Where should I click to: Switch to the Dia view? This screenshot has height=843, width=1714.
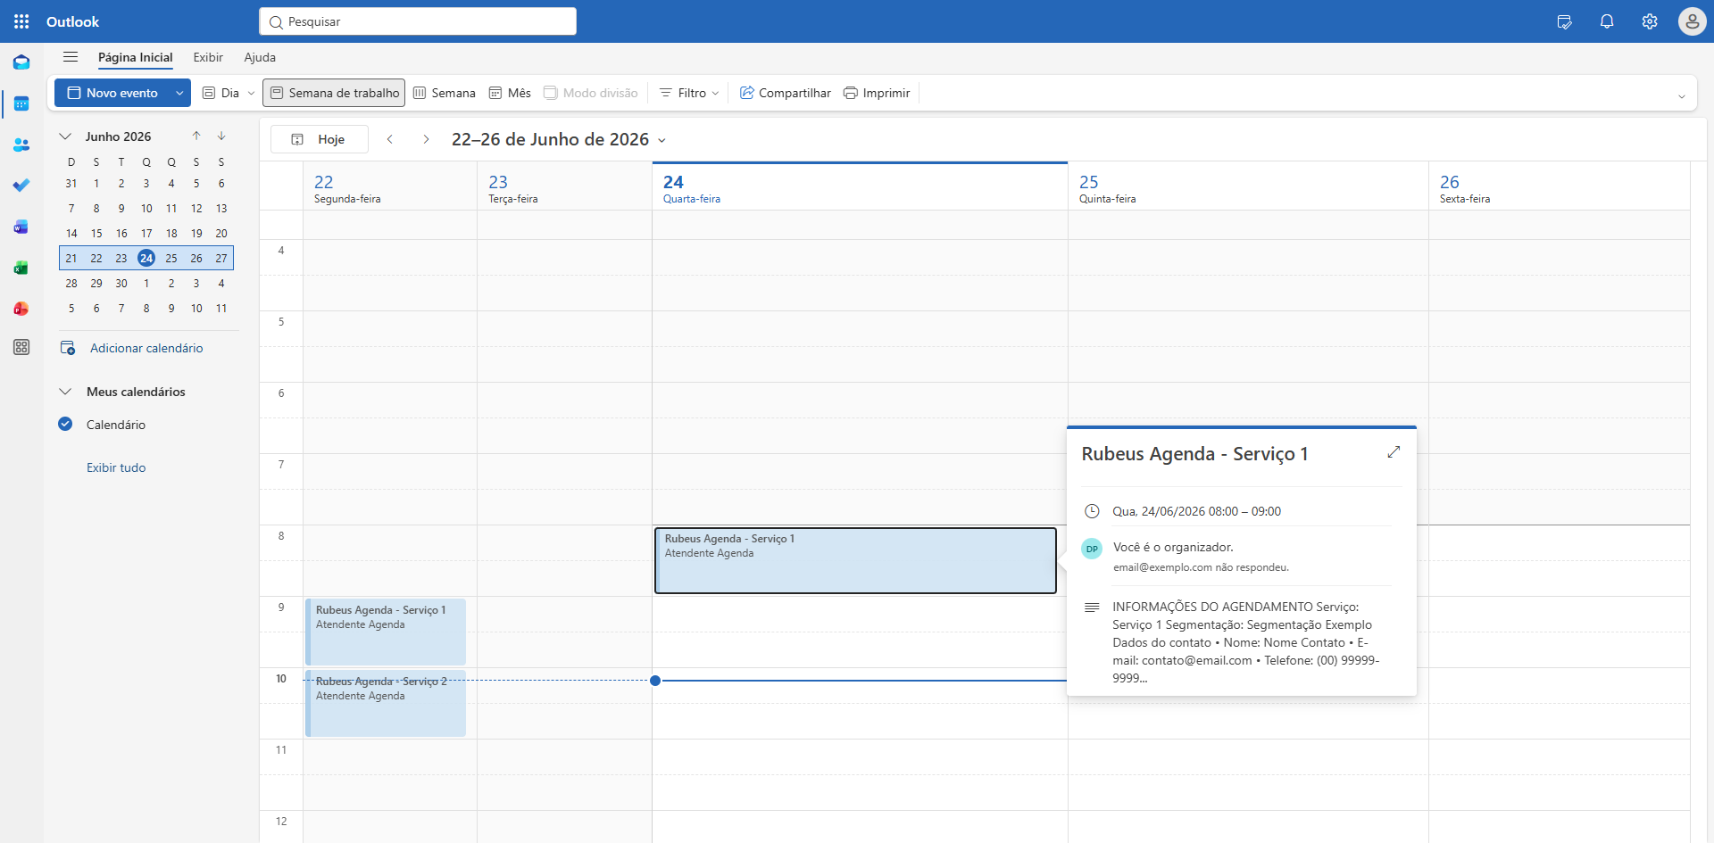click(x=220, y=93)
